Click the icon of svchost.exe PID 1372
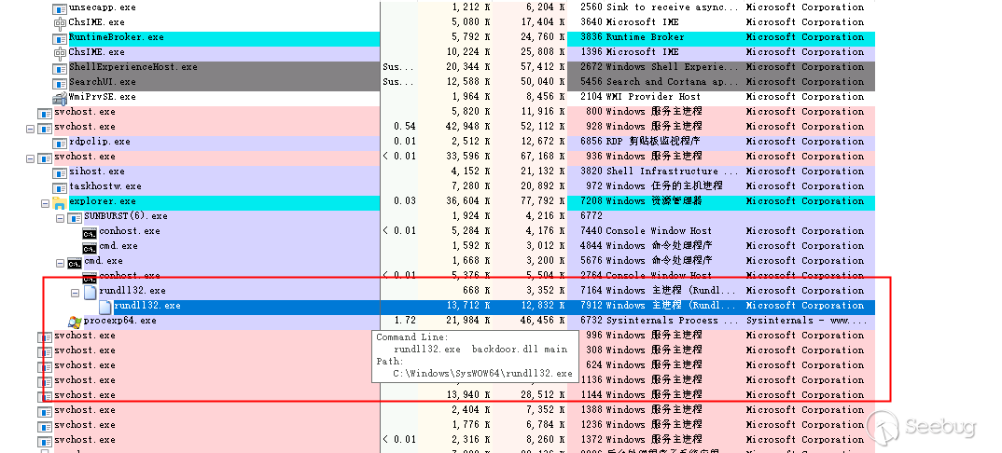 point(45,441)
